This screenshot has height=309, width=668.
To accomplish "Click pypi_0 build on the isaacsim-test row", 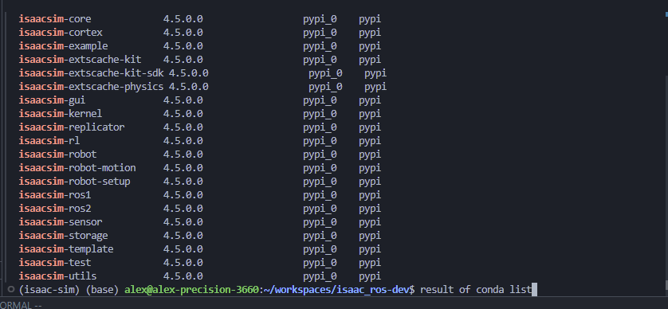I will coord(320,263).
